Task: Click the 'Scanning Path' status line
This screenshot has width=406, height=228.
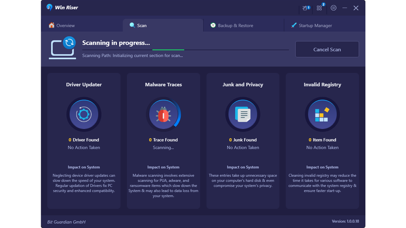Action: (x=133, y=56)
